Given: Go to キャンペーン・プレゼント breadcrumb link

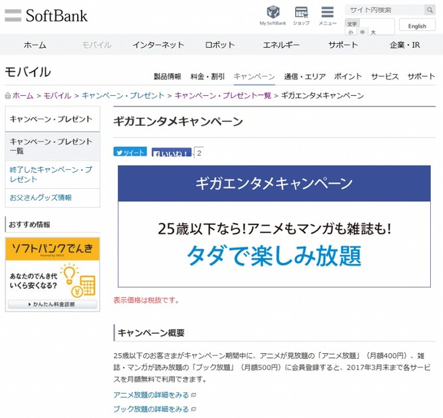Looking at the screenshot, I should pos(123,96).
